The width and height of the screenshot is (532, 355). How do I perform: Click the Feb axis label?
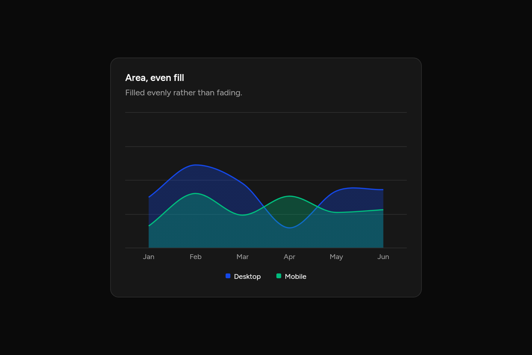pos(196,257)
